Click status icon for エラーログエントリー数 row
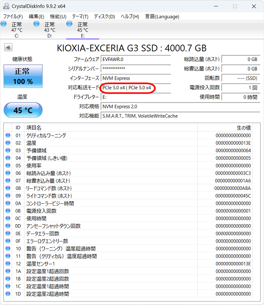The image size is (264, 305). (x=8, y=241)
